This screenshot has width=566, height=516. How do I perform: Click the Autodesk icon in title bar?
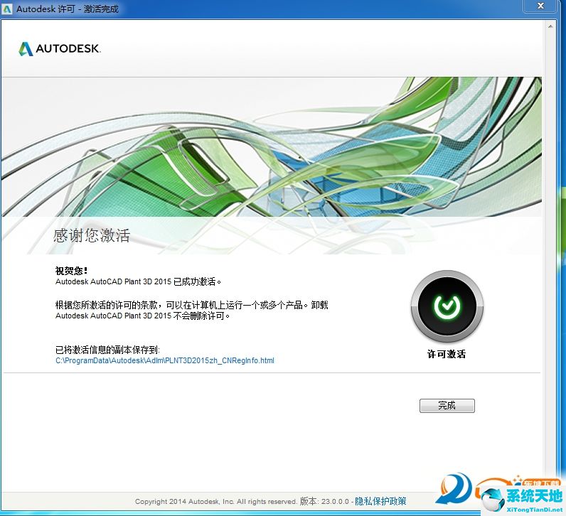[7, 9]
